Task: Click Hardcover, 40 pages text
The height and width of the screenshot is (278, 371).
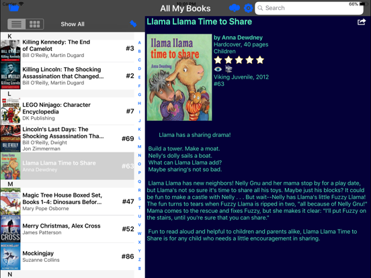Action: coord(241,44)
